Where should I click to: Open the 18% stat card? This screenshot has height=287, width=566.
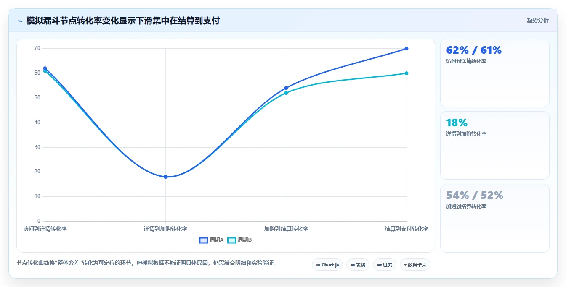pyautogui.click(x=495, y=146)
